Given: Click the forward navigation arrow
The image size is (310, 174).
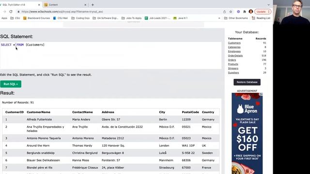Looking at the screenshot, I should click(x=4, y=12).
